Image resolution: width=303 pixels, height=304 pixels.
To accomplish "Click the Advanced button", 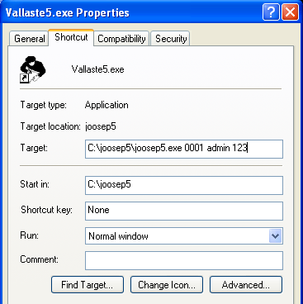I will pos(246,285).
